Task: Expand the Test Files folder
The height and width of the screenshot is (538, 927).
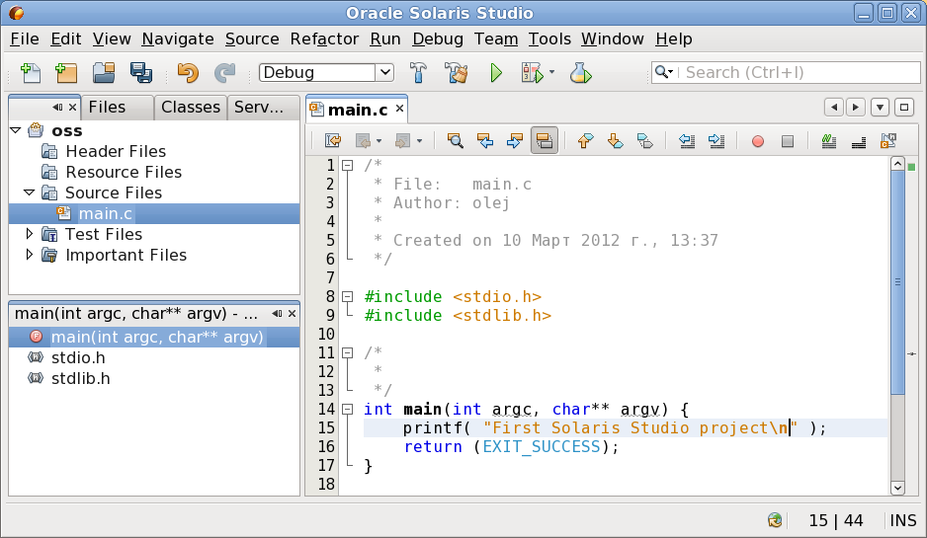Action: click(x=29, y=234)
